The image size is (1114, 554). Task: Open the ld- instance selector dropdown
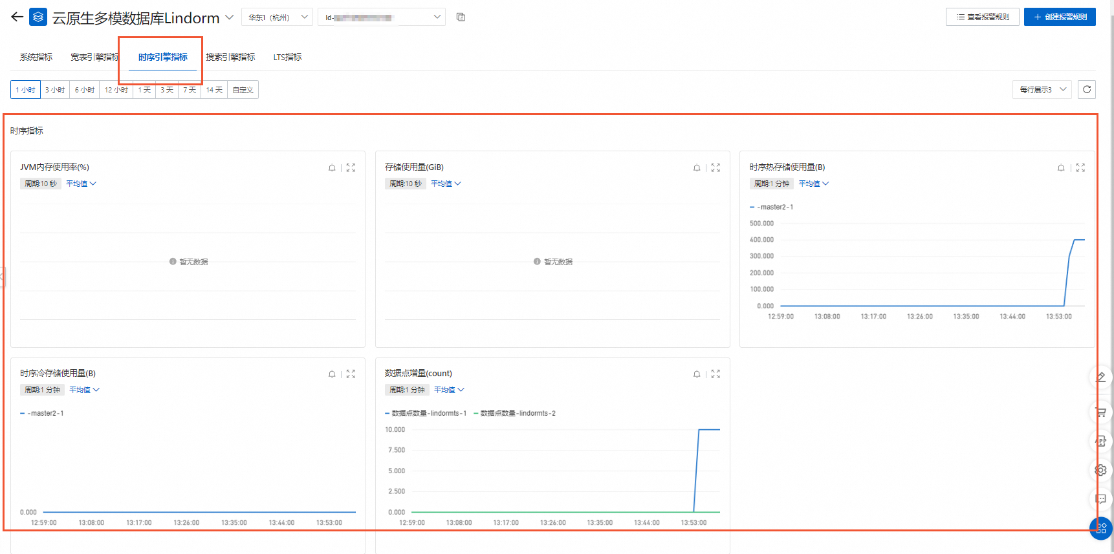tap(382, 17)
